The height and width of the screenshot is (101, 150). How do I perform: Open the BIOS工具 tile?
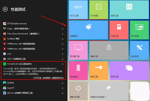click(x=78, y=10)
